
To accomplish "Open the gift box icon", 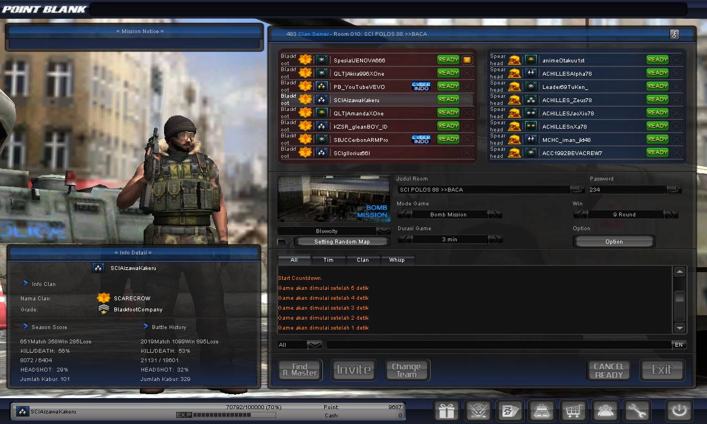I will (446, 411).
